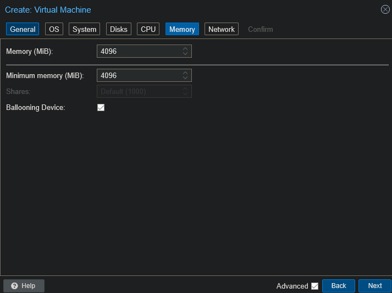This screenshot has height=293, width=392.
Task: Decrease Minimum memory using the down arrow
Action: pyautogui.click(x=186, y=78)
